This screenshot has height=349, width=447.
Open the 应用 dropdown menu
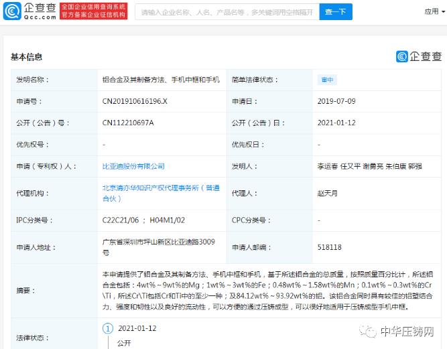point(435,11)
